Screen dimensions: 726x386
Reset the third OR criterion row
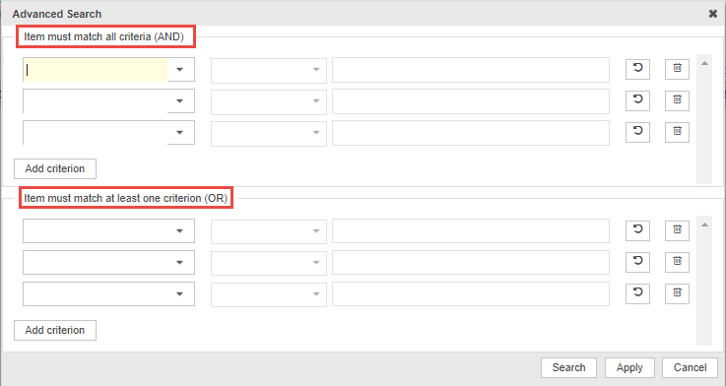tap(637, 293)
